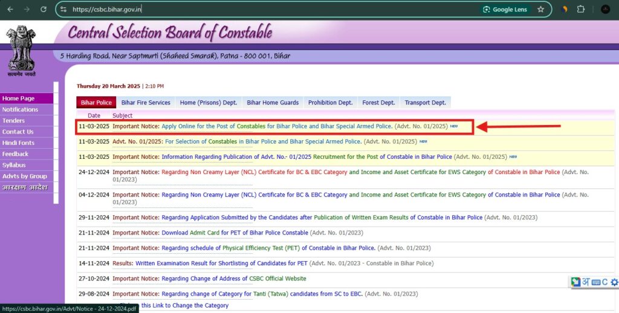Click the 5 Harding Road address text
Screen dimensions: 619x313
coord(175,56)
